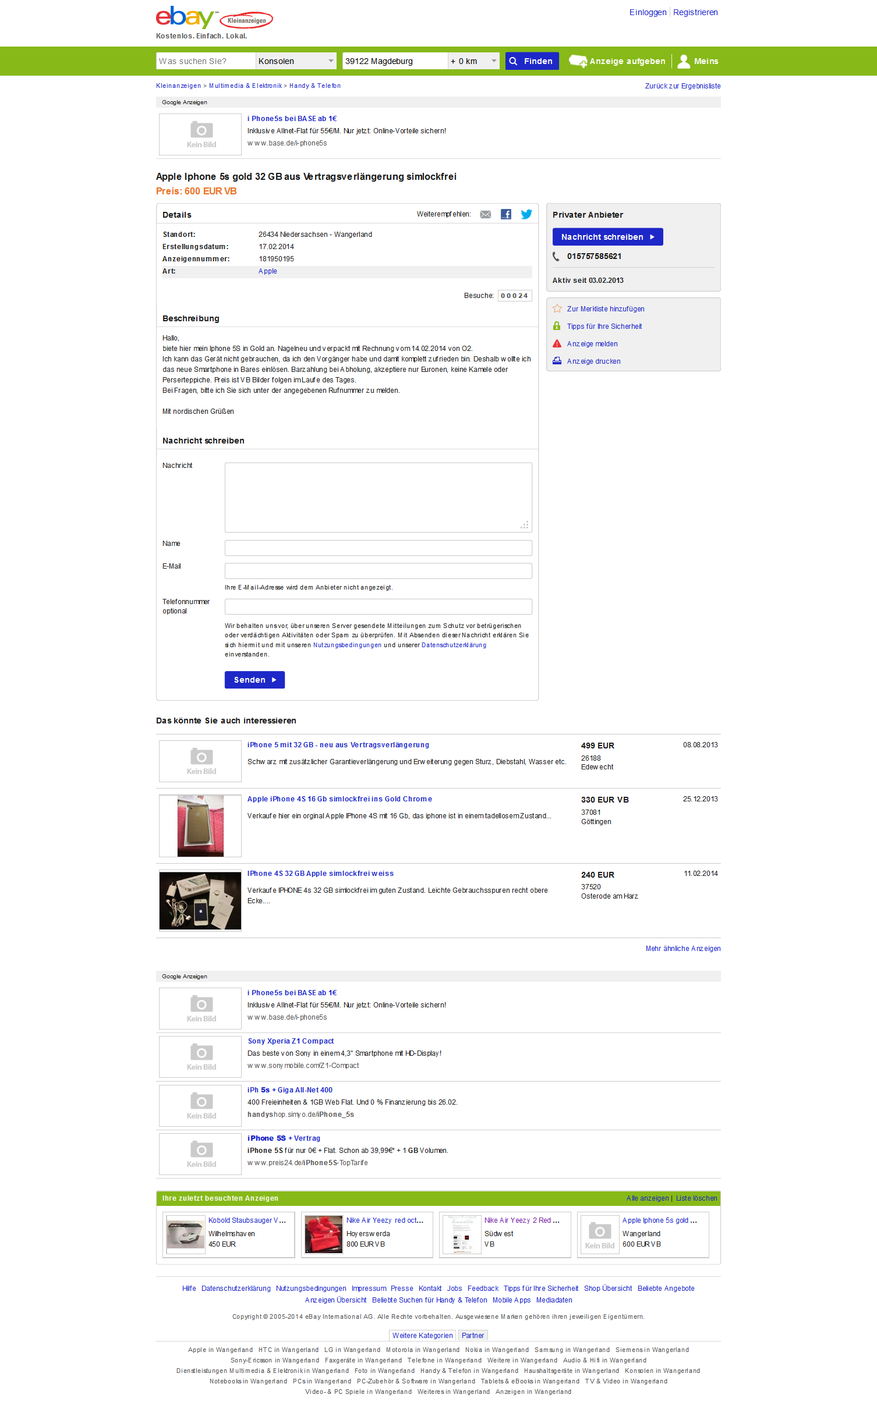Click the Was suchen Sie search field
This screenshot has height=1416, width=877.
(206, 61)
